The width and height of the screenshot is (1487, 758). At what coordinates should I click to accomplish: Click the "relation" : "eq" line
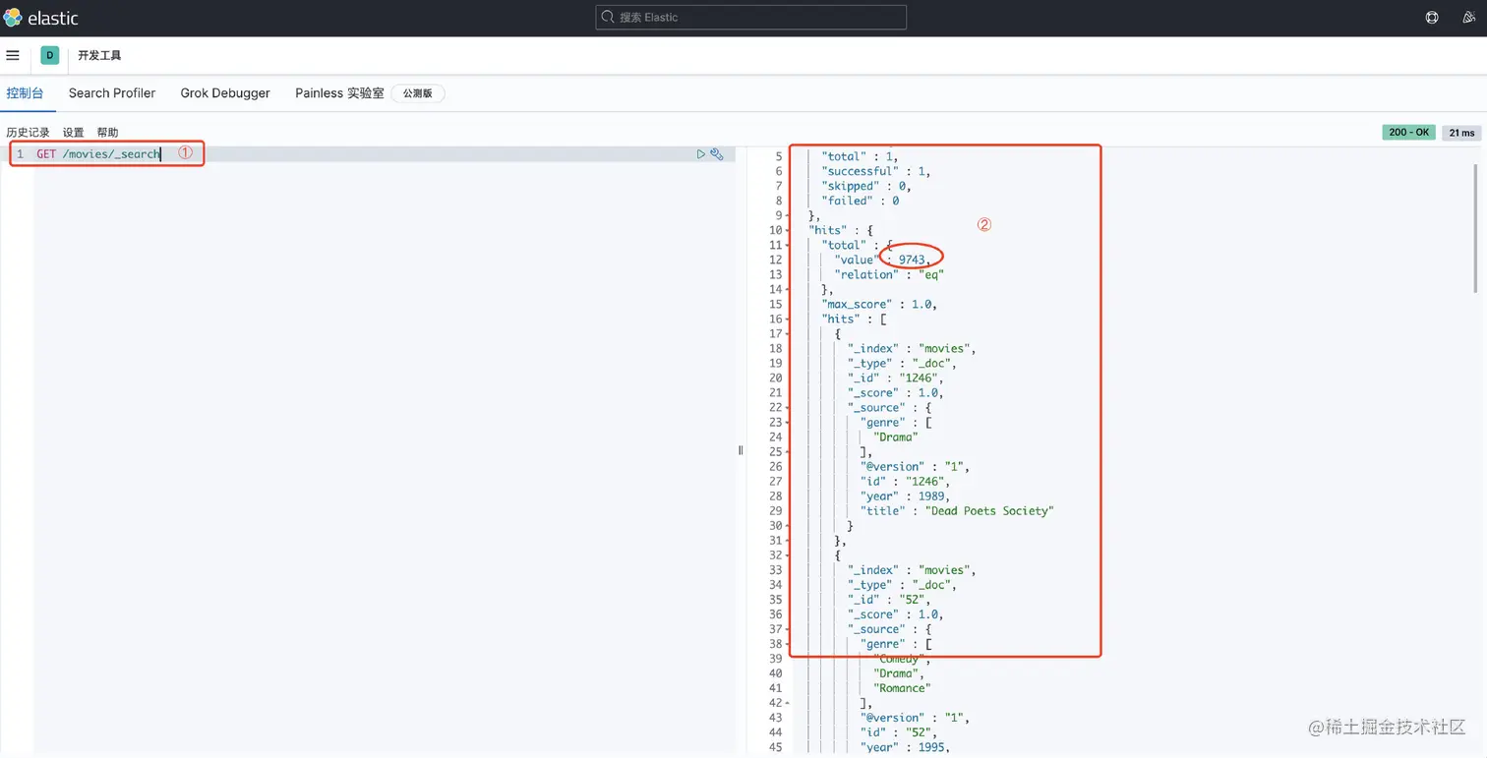tap(889, 274)
